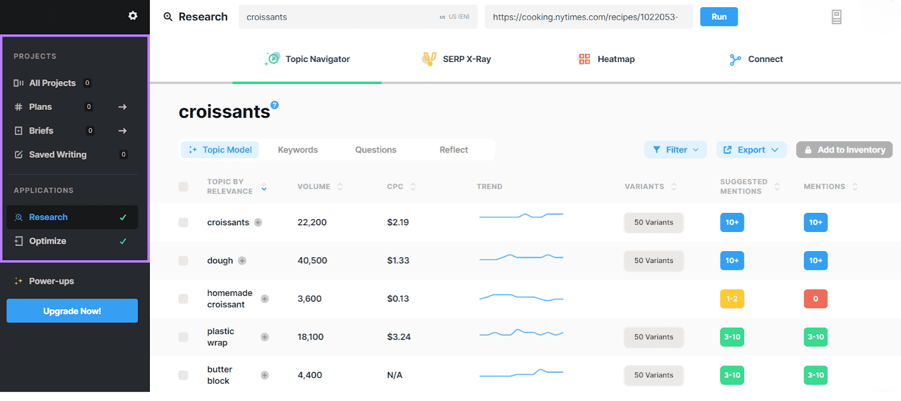Tick the checkbox for homemade croissant

[x=184, y=299]
